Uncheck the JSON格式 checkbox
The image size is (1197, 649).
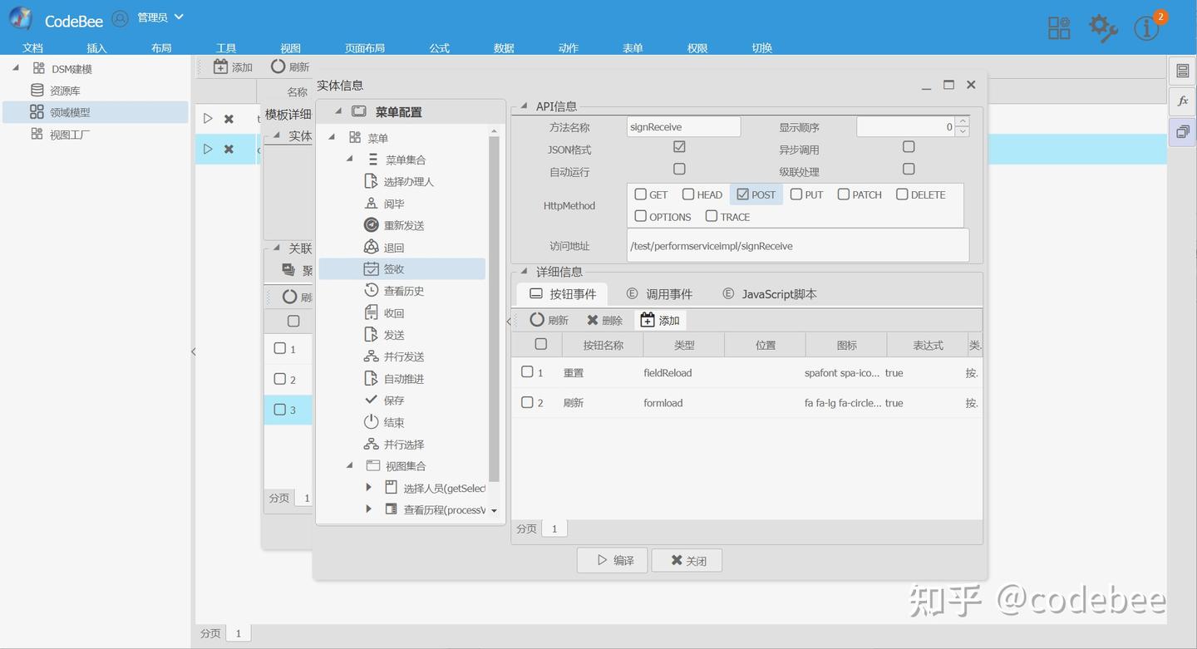click(x=679, y=146)
